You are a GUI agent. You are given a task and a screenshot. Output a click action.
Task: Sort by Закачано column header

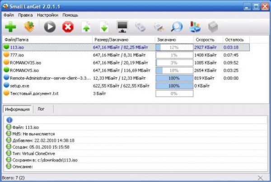coord(174,40)
